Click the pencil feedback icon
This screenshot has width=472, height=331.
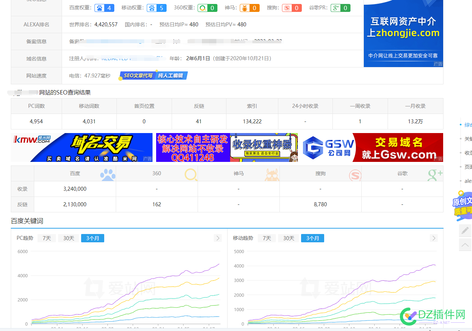point(465,230)
